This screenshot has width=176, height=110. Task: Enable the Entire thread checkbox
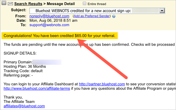click(x=84, y=4)
